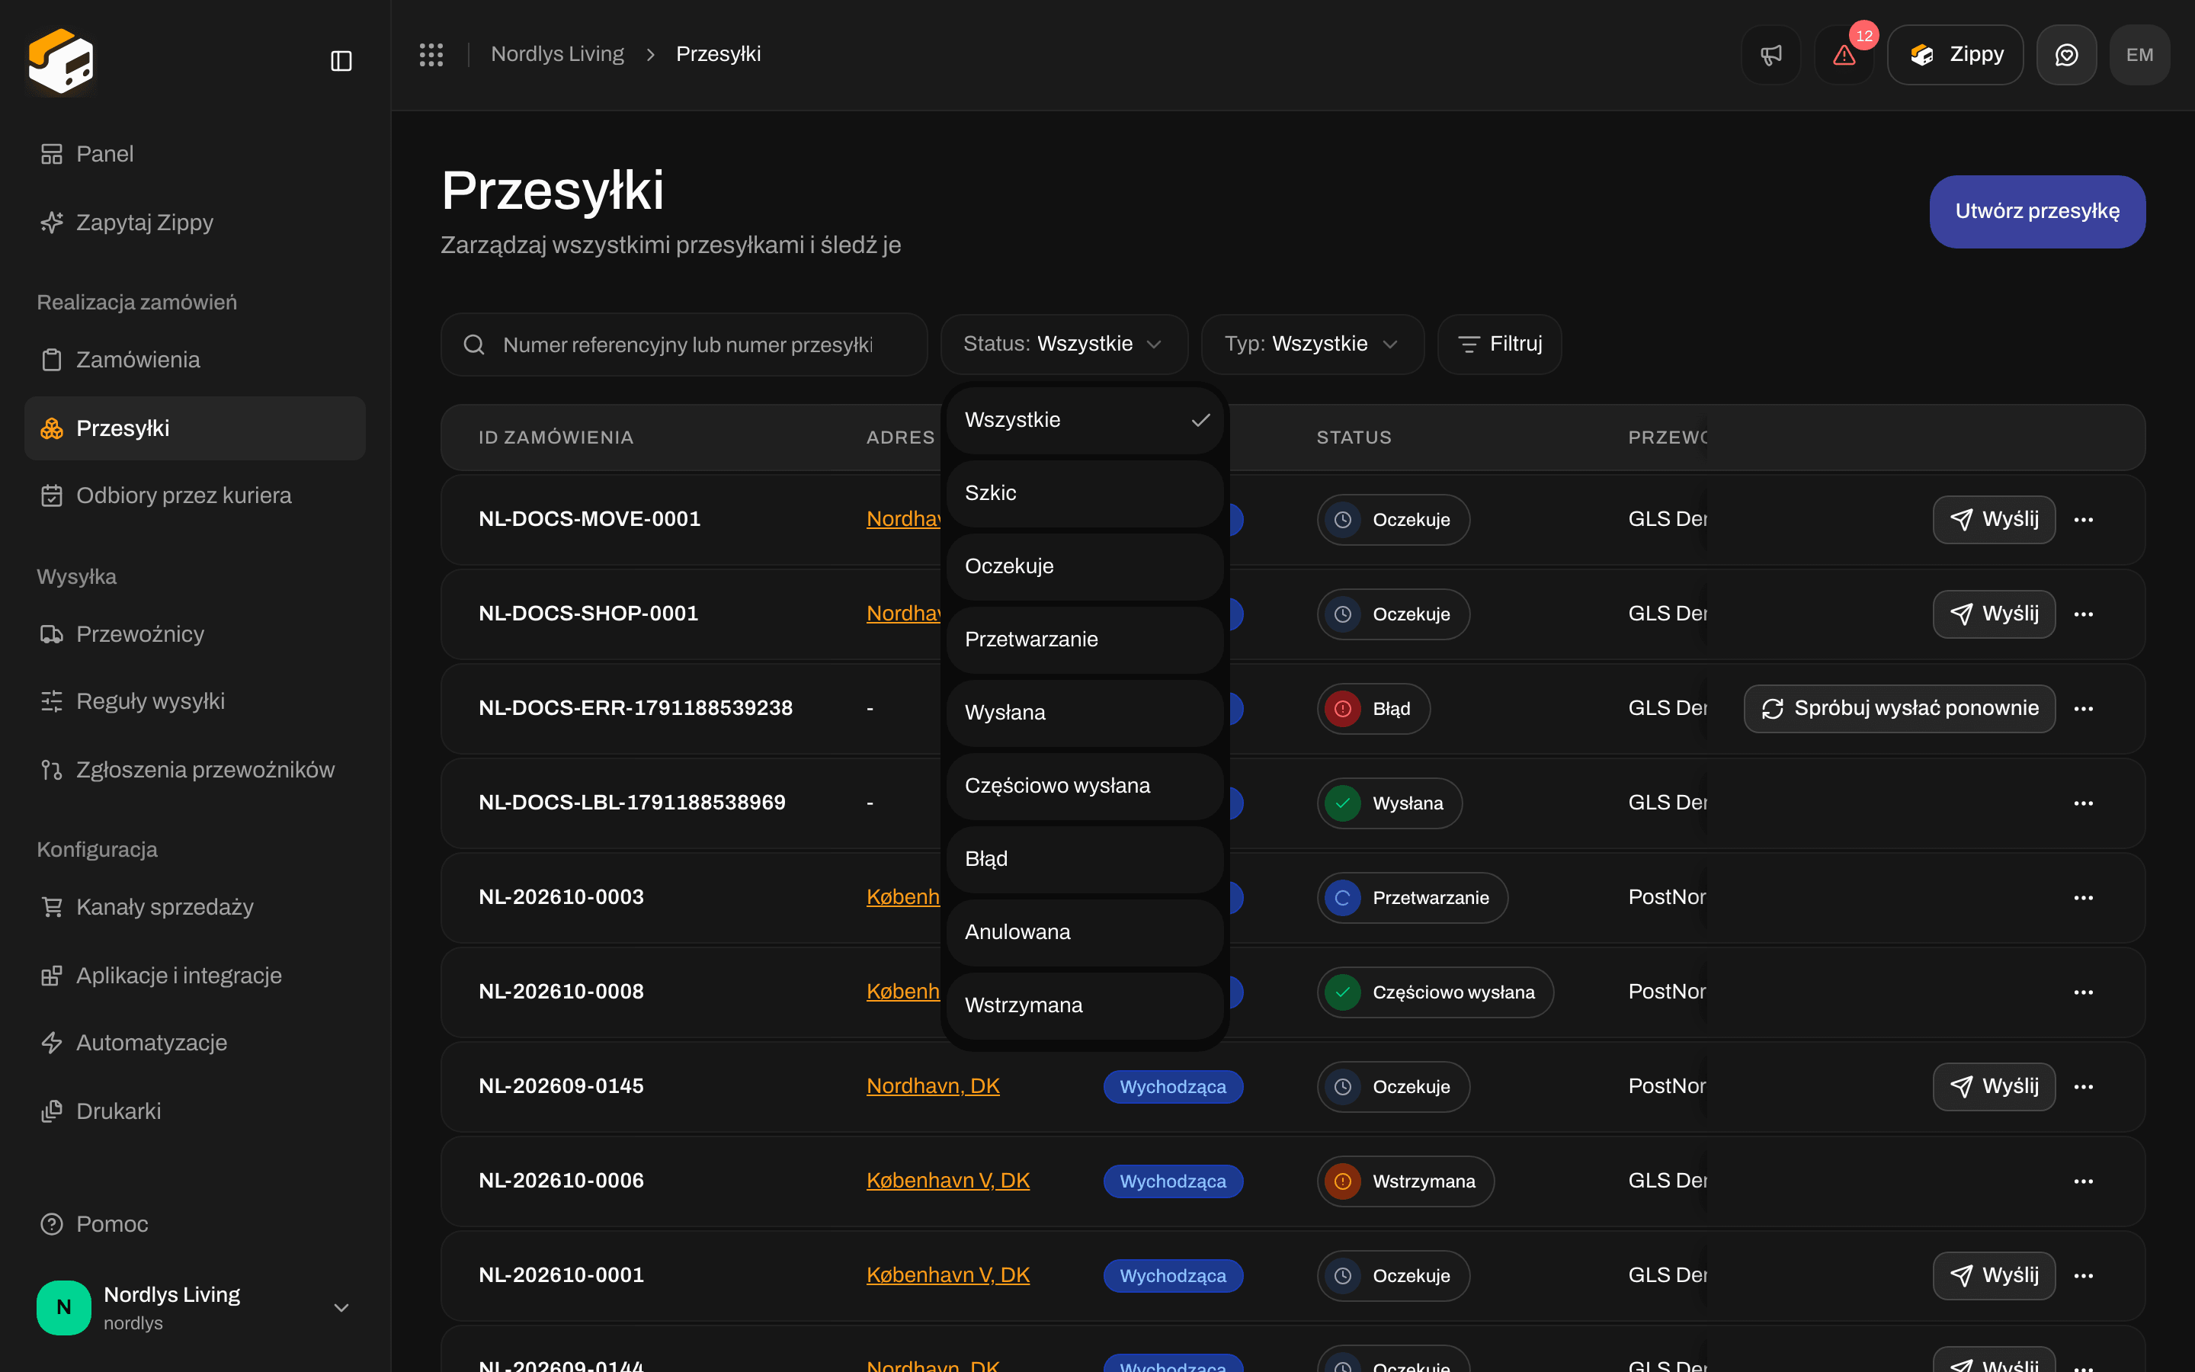The width and height of the screenshot is (2195, 1372).
Task: Click the Zippy logo in sidebar
Action: [x=61, y=61]
